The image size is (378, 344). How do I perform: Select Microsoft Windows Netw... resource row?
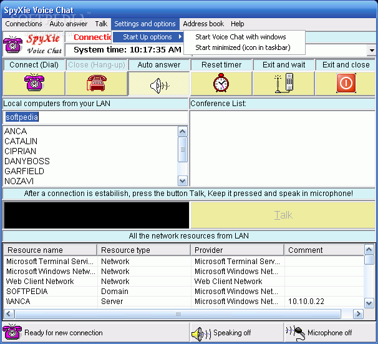pos(184,272)
